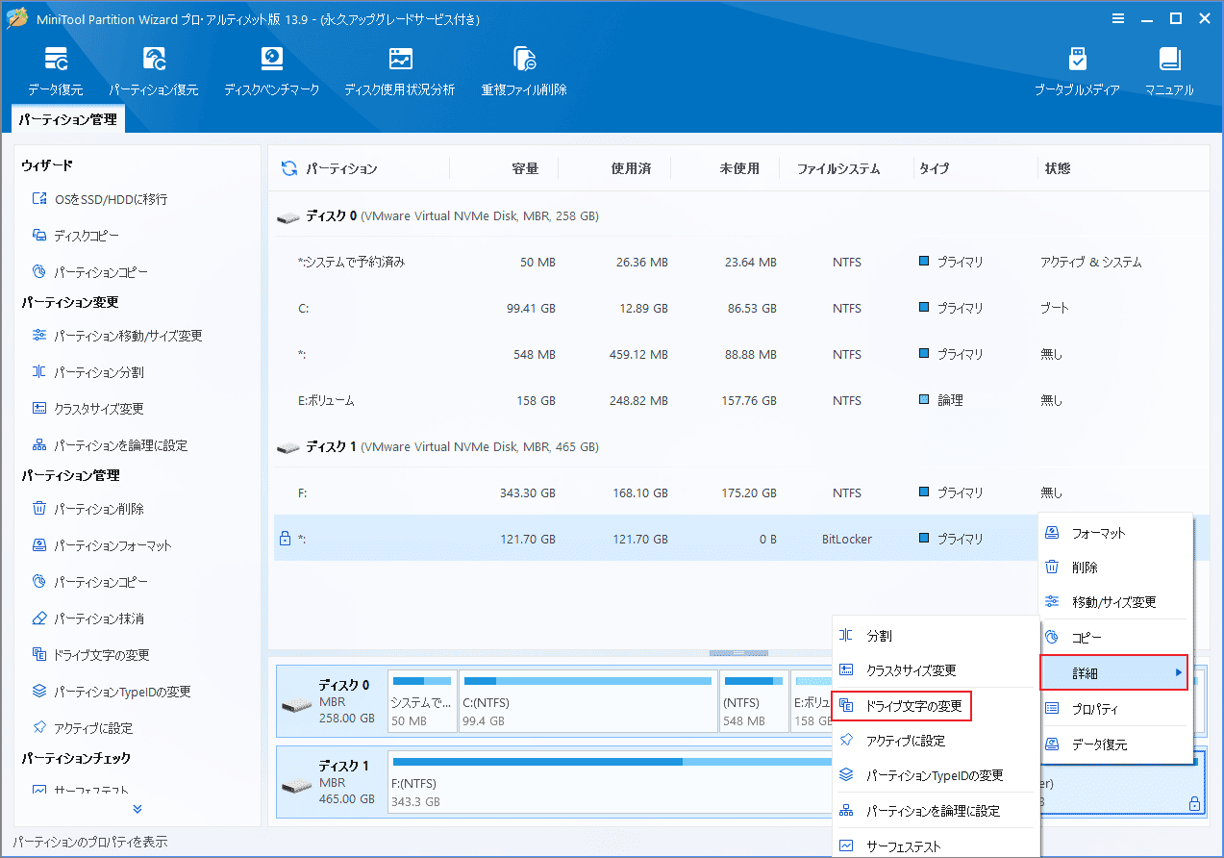This screenshot has width=1224, height=858.
Task: Click the C:(NTFS) block in disk map
Action: 587,703
